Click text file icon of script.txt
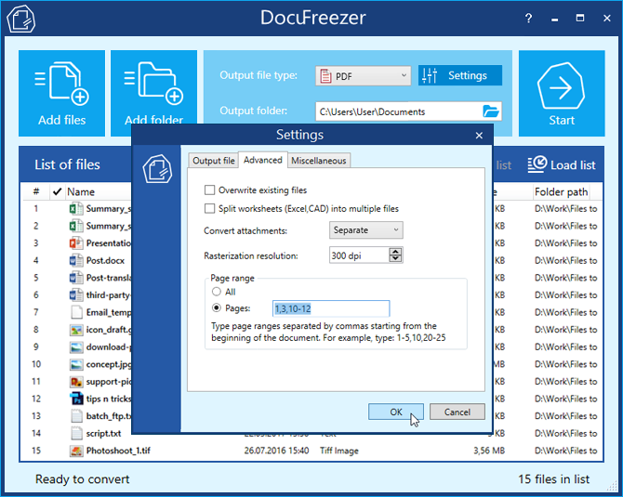The height and width of the screenshot is (497, 623). pos(76,433)
